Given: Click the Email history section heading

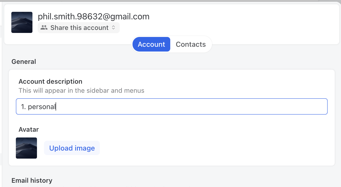Looking at the screenshot, I should 32,180.
